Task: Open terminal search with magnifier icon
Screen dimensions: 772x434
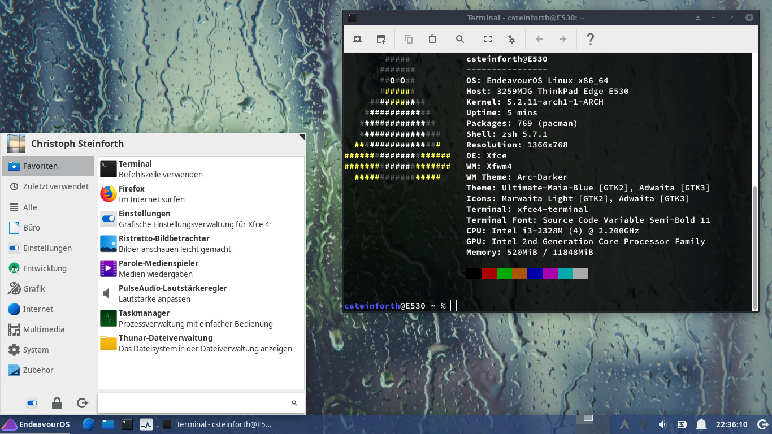Action: coord(460,39)
